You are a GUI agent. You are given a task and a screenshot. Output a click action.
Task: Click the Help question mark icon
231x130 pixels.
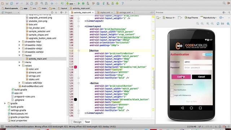123,3
